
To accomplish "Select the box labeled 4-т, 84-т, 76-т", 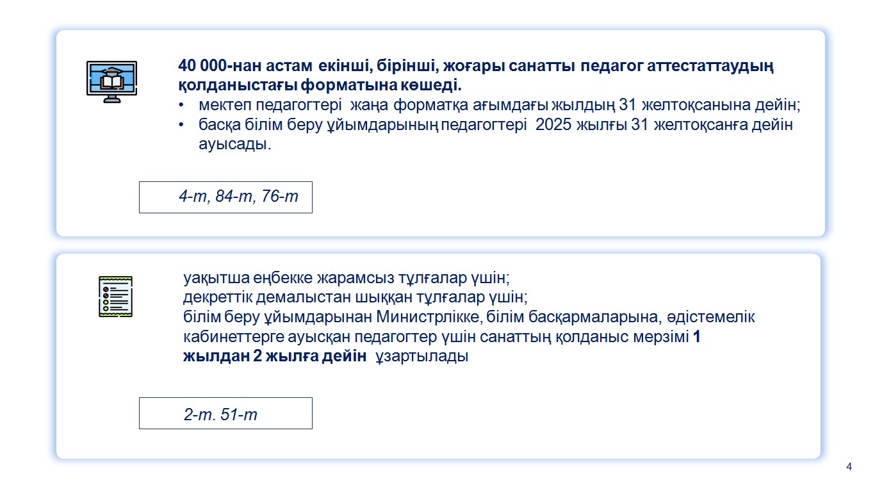I will (x=225, y=197).
